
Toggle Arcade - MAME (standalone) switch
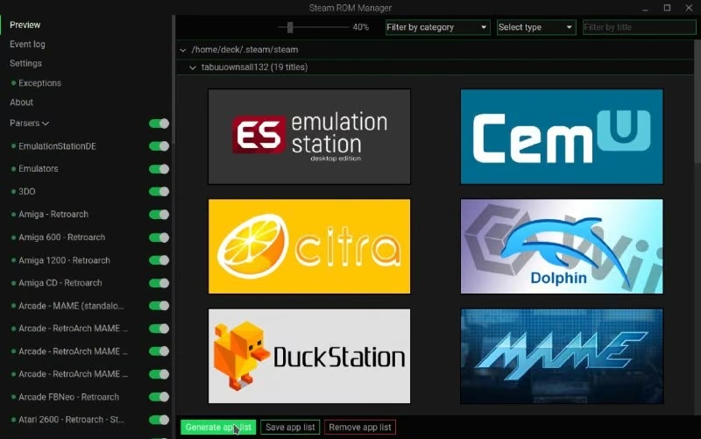(x=159, y=306)
